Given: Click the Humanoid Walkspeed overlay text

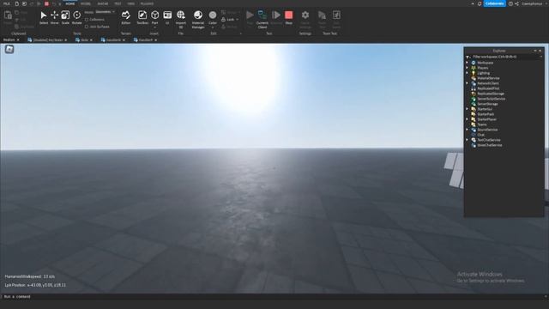Looking at the screenshot, I should click(30, 276).
